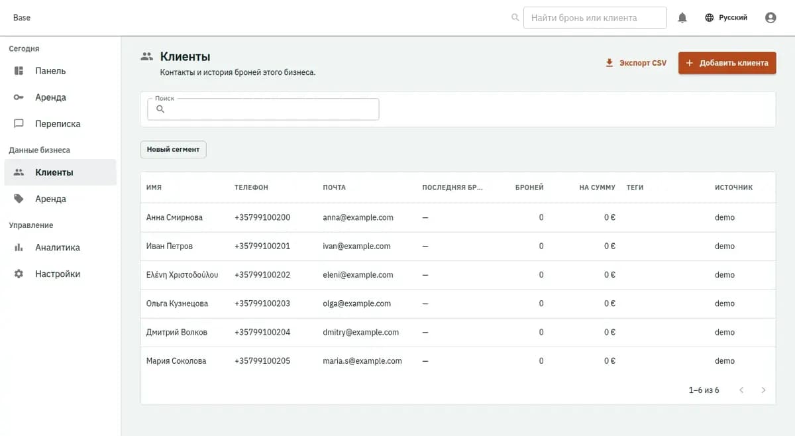Screen dimensions: 795x436
Task: Click the ТЕГИ column header
Action: (x=635, y=188)
